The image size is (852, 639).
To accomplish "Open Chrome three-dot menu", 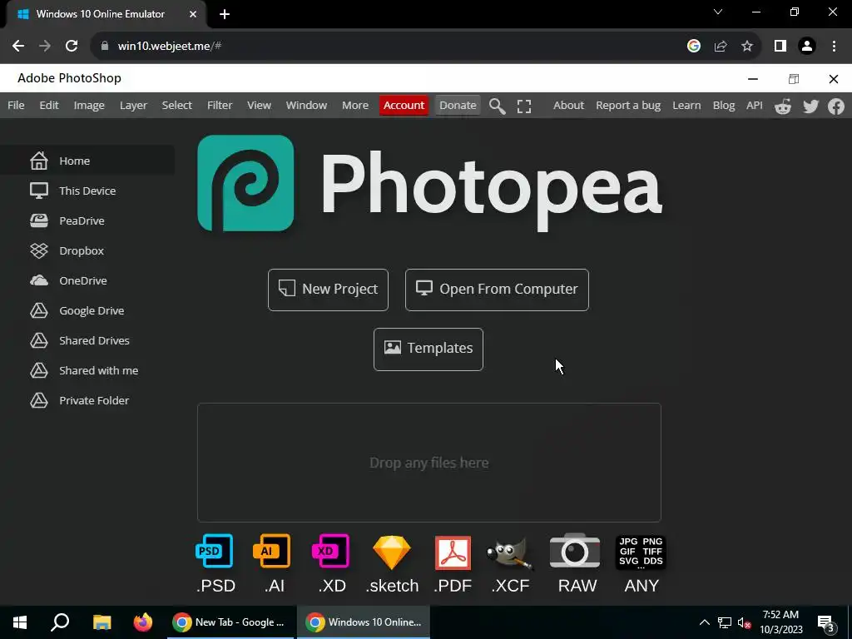I will pos(834,47).
